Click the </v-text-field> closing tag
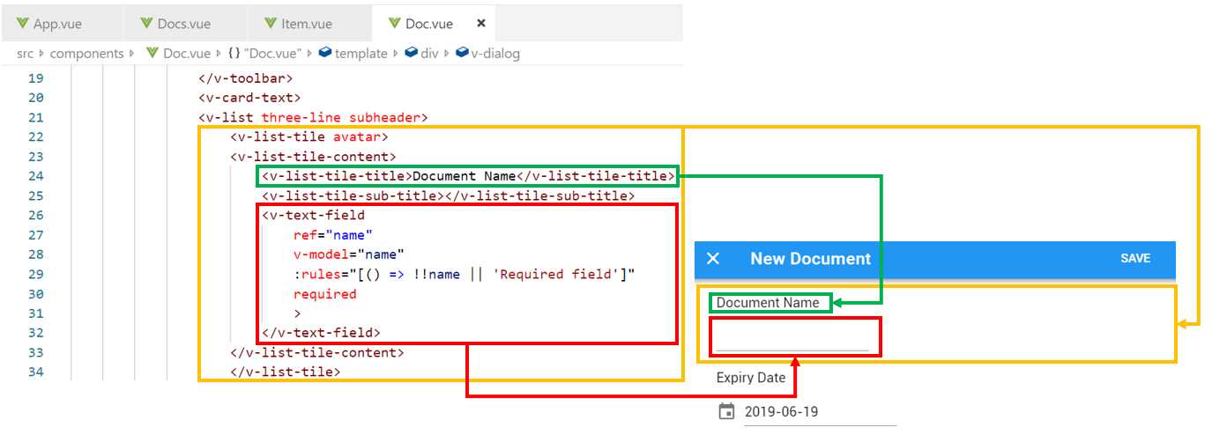This screenshot has height=435, width=1212. 321,333
